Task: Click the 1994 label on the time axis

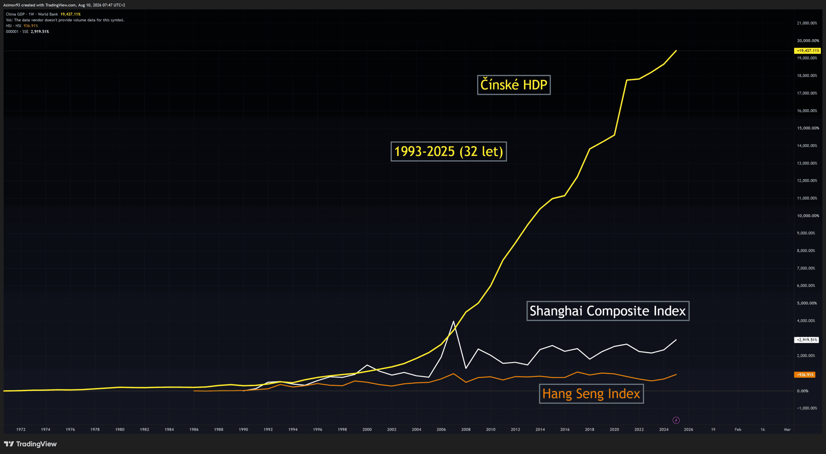Action: (293, 429)
